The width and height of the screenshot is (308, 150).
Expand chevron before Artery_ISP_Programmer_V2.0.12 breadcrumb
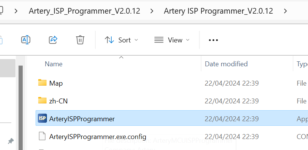(16, 11)
